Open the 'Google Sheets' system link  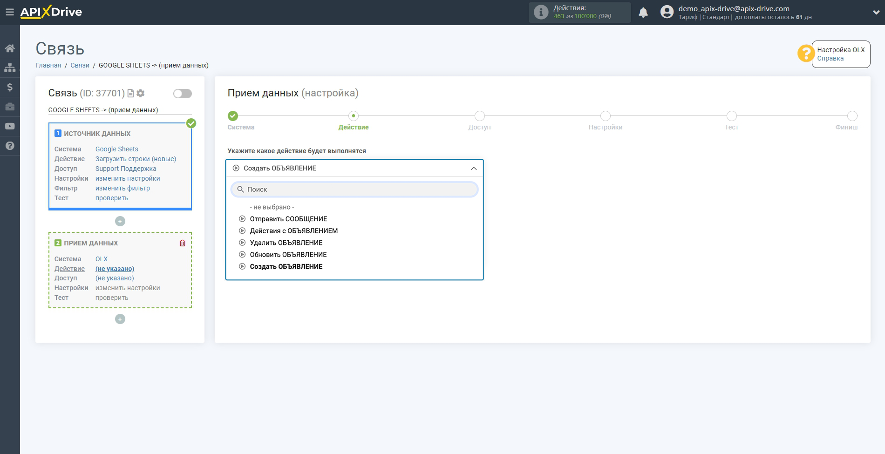coord(117,149)
